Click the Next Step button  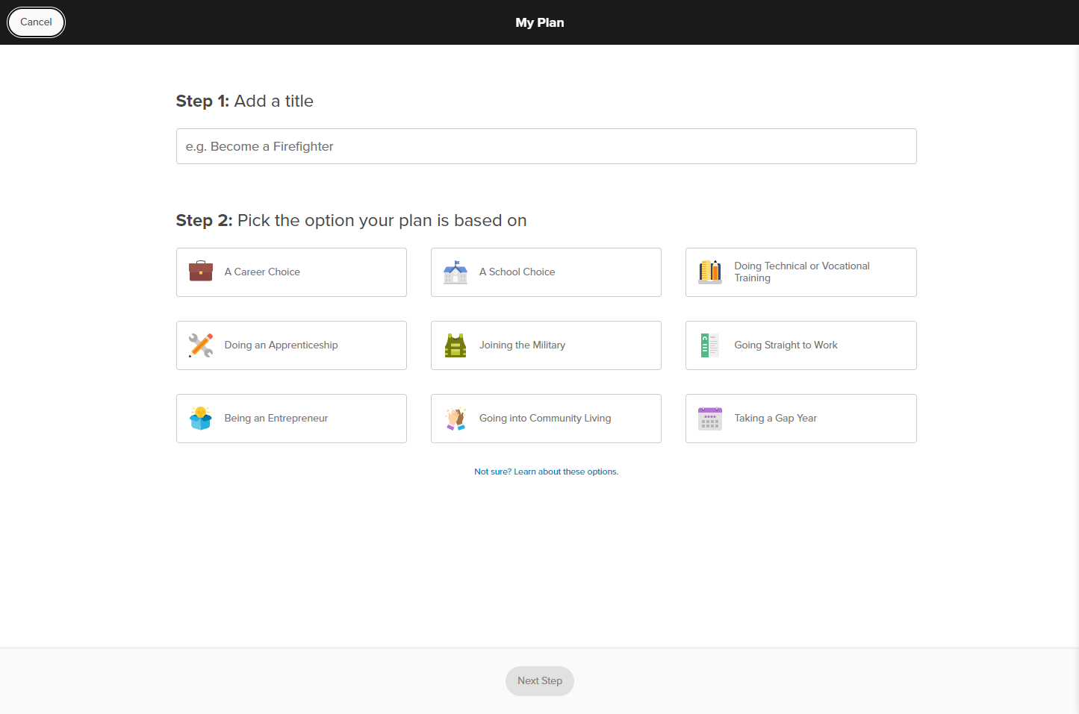click(x=539, y=681)
